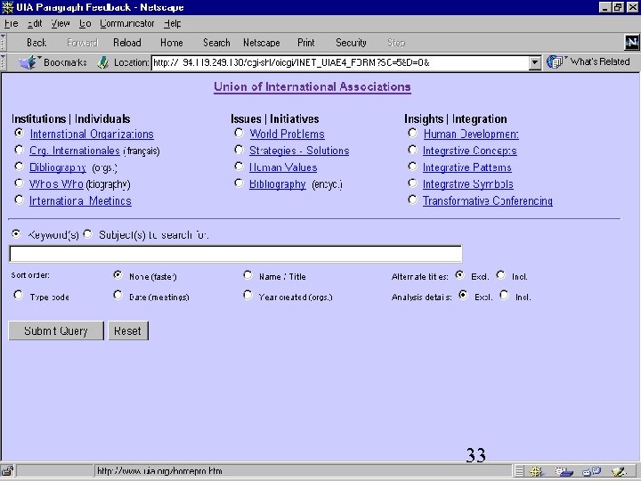This screenshot has width=641, height=481.
Task: Click the location page proxy icon
Action: click(x=103, y=62)
